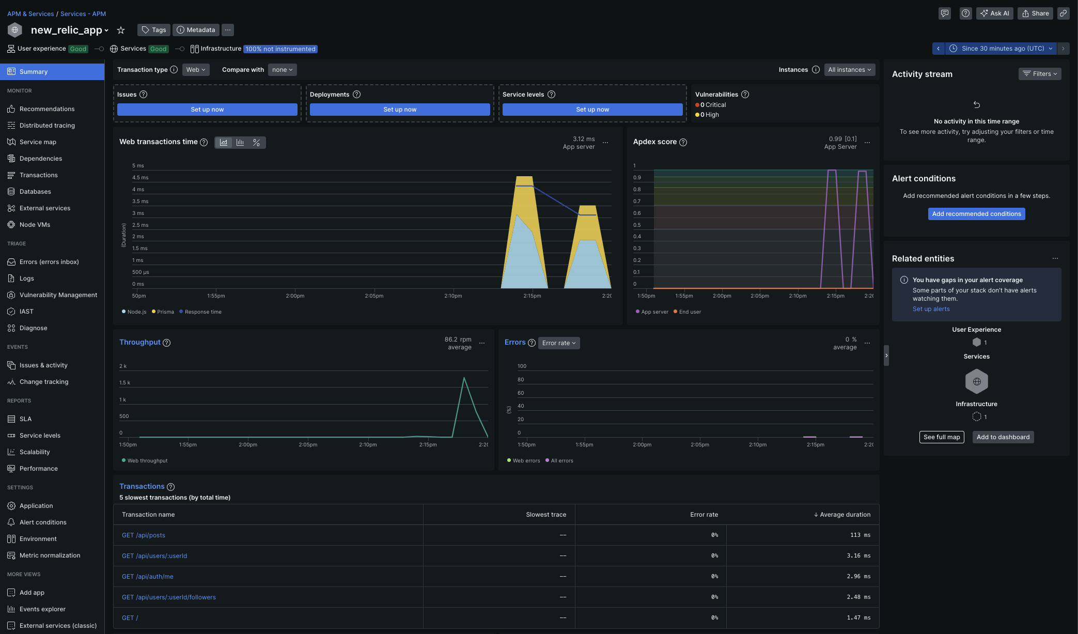Image resolution: width=1078 pixels, height=634 pixels.
Task: Open the Transaction type Web dropdown
Action: pos(196,70)
